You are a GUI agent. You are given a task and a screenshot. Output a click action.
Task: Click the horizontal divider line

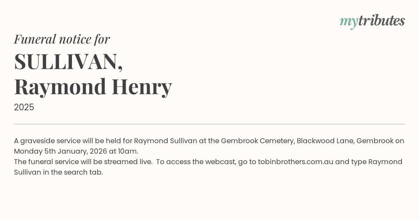pos(209,124)
